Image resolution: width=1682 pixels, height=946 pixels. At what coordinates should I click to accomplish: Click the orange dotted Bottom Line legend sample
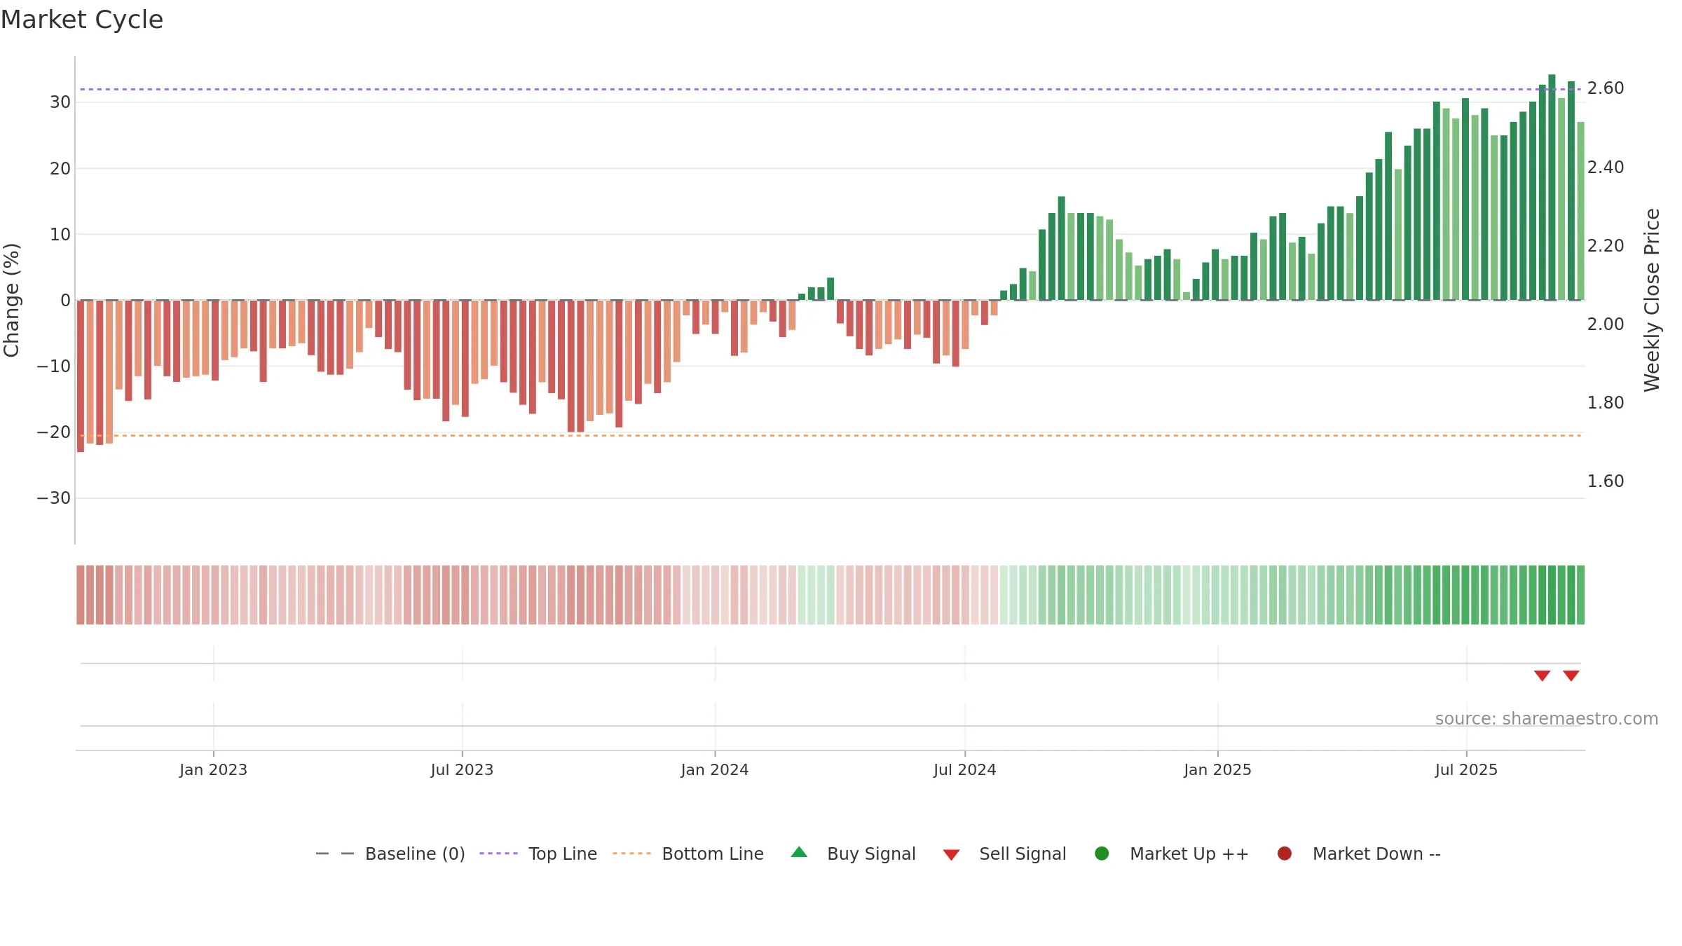[x=631, y=854]
